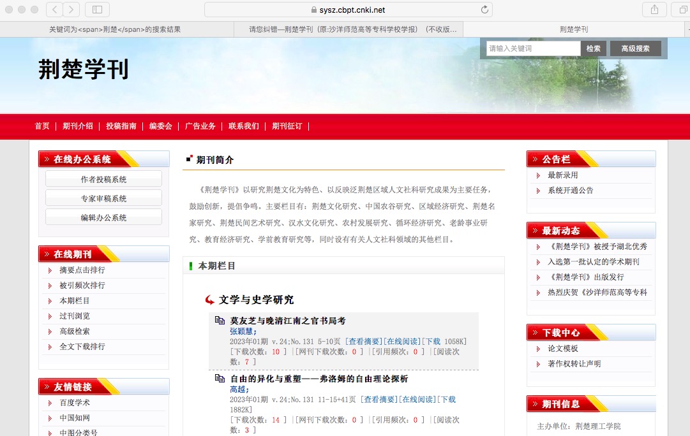Open 广告业务 in the navigation bar

[200, 126]
